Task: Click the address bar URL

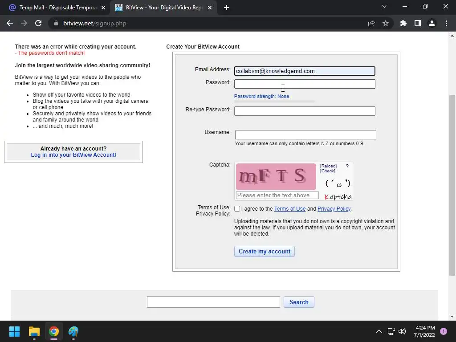Action: 95,23
